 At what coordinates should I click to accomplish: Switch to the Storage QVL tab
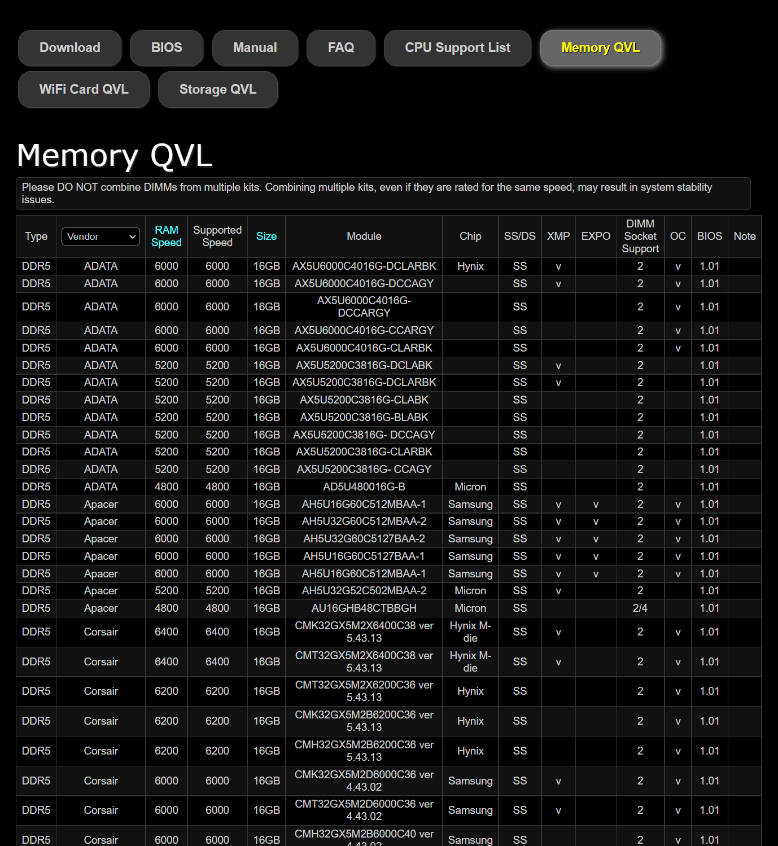tap(218, 90)
